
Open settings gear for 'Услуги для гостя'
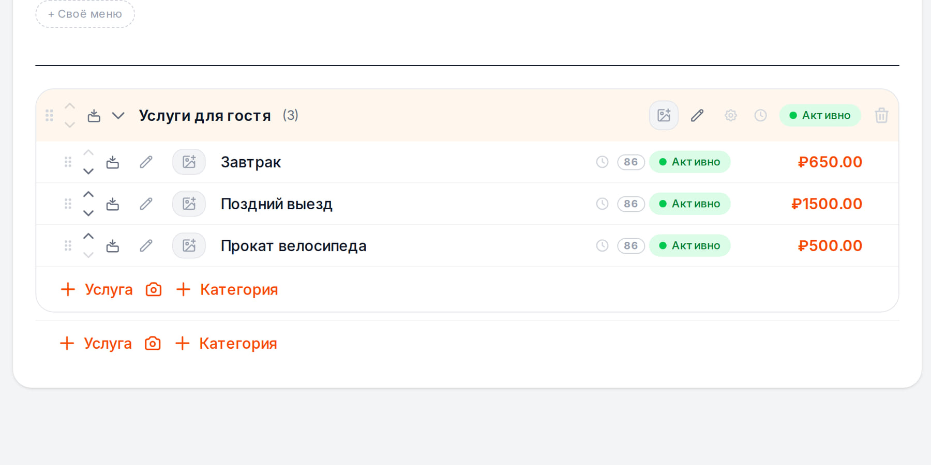pos(730,115)
